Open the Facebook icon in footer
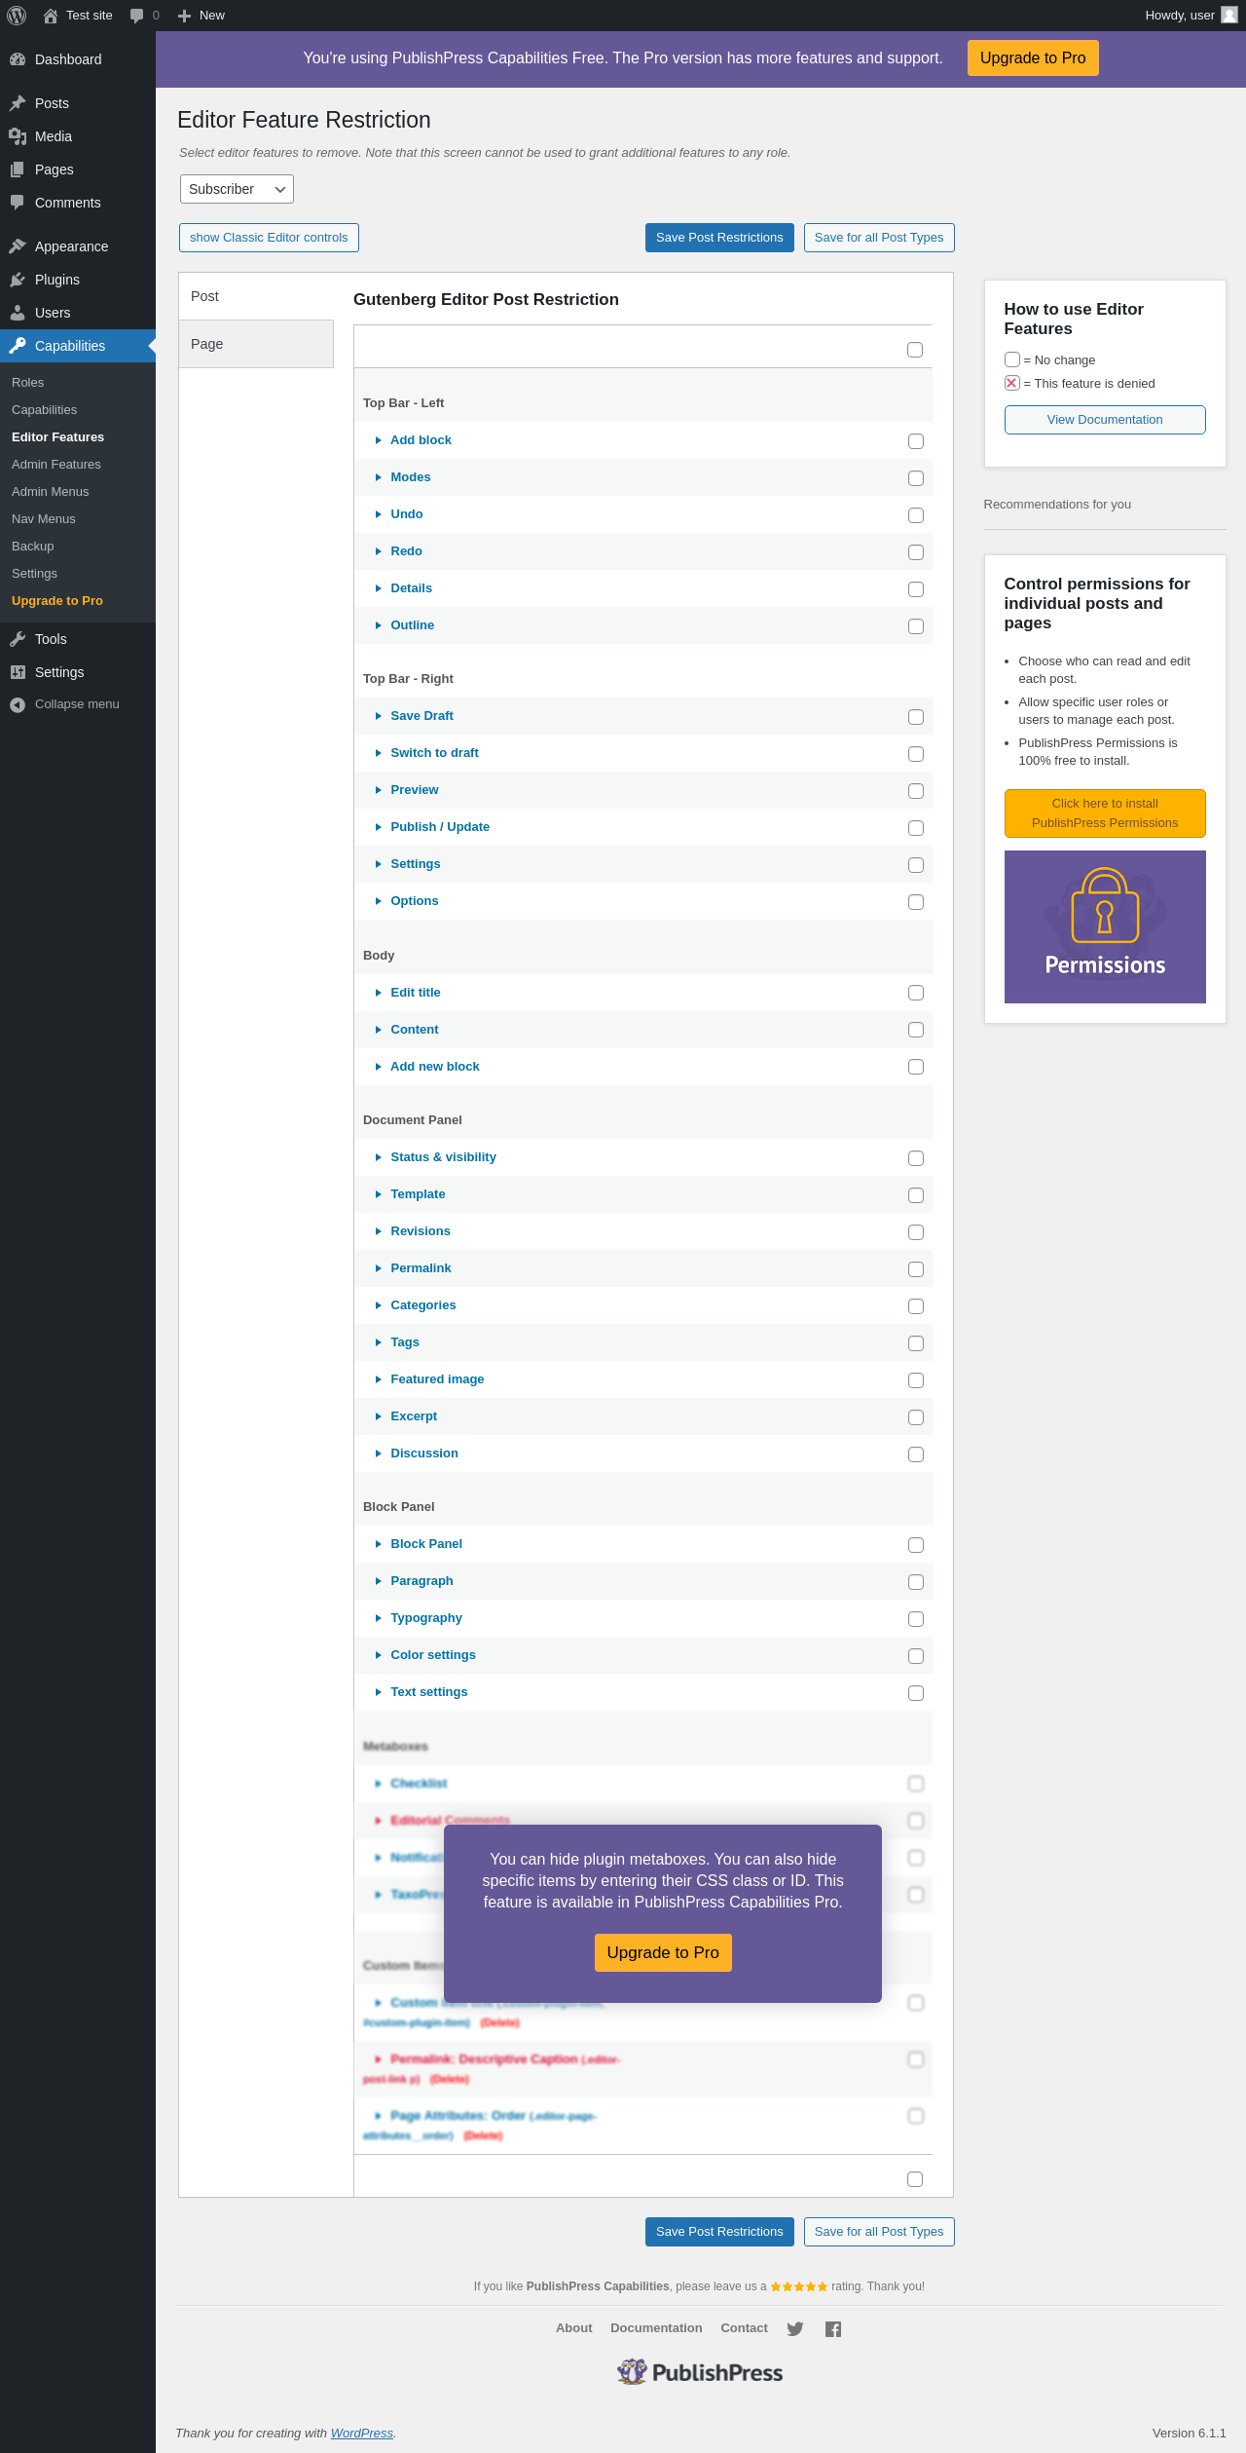This screenshot has width=1246, height=2453. pyautogui.click(x=833, y=2328)
